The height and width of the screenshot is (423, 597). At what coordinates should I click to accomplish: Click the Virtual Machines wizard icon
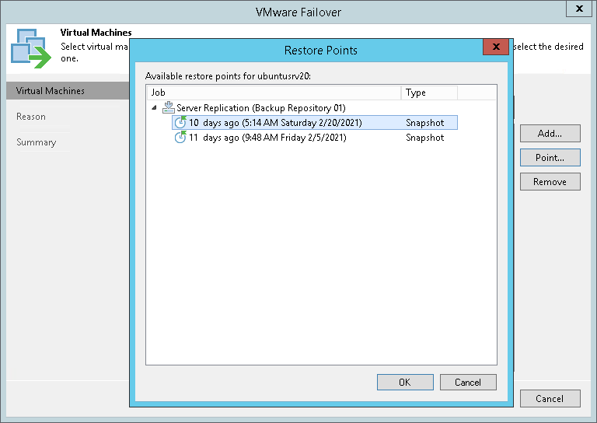pos(31,48)
